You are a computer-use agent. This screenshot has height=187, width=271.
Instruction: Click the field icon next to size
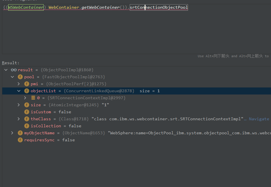coord(27,105)
